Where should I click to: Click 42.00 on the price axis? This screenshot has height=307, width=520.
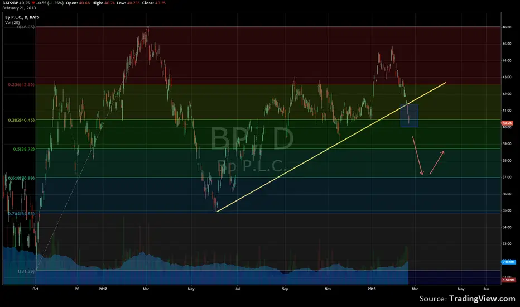[x=507, y=94]
